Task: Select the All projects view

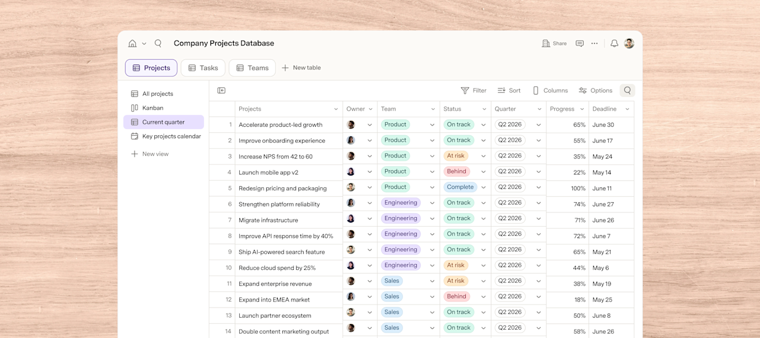Action: (164, 94)
